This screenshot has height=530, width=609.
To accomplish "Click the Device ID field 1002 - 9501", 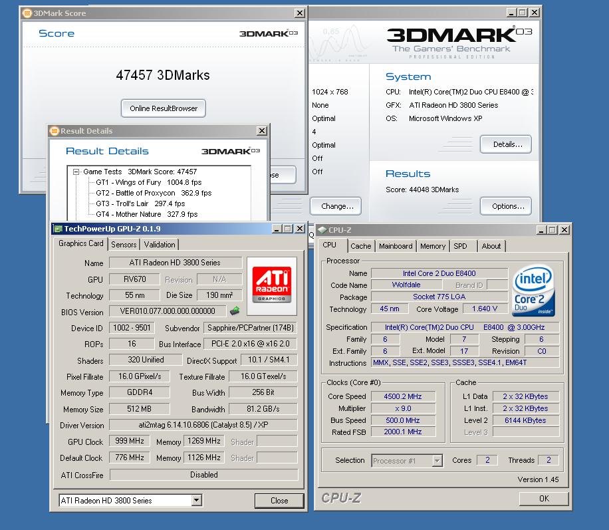I will point(132,328).
